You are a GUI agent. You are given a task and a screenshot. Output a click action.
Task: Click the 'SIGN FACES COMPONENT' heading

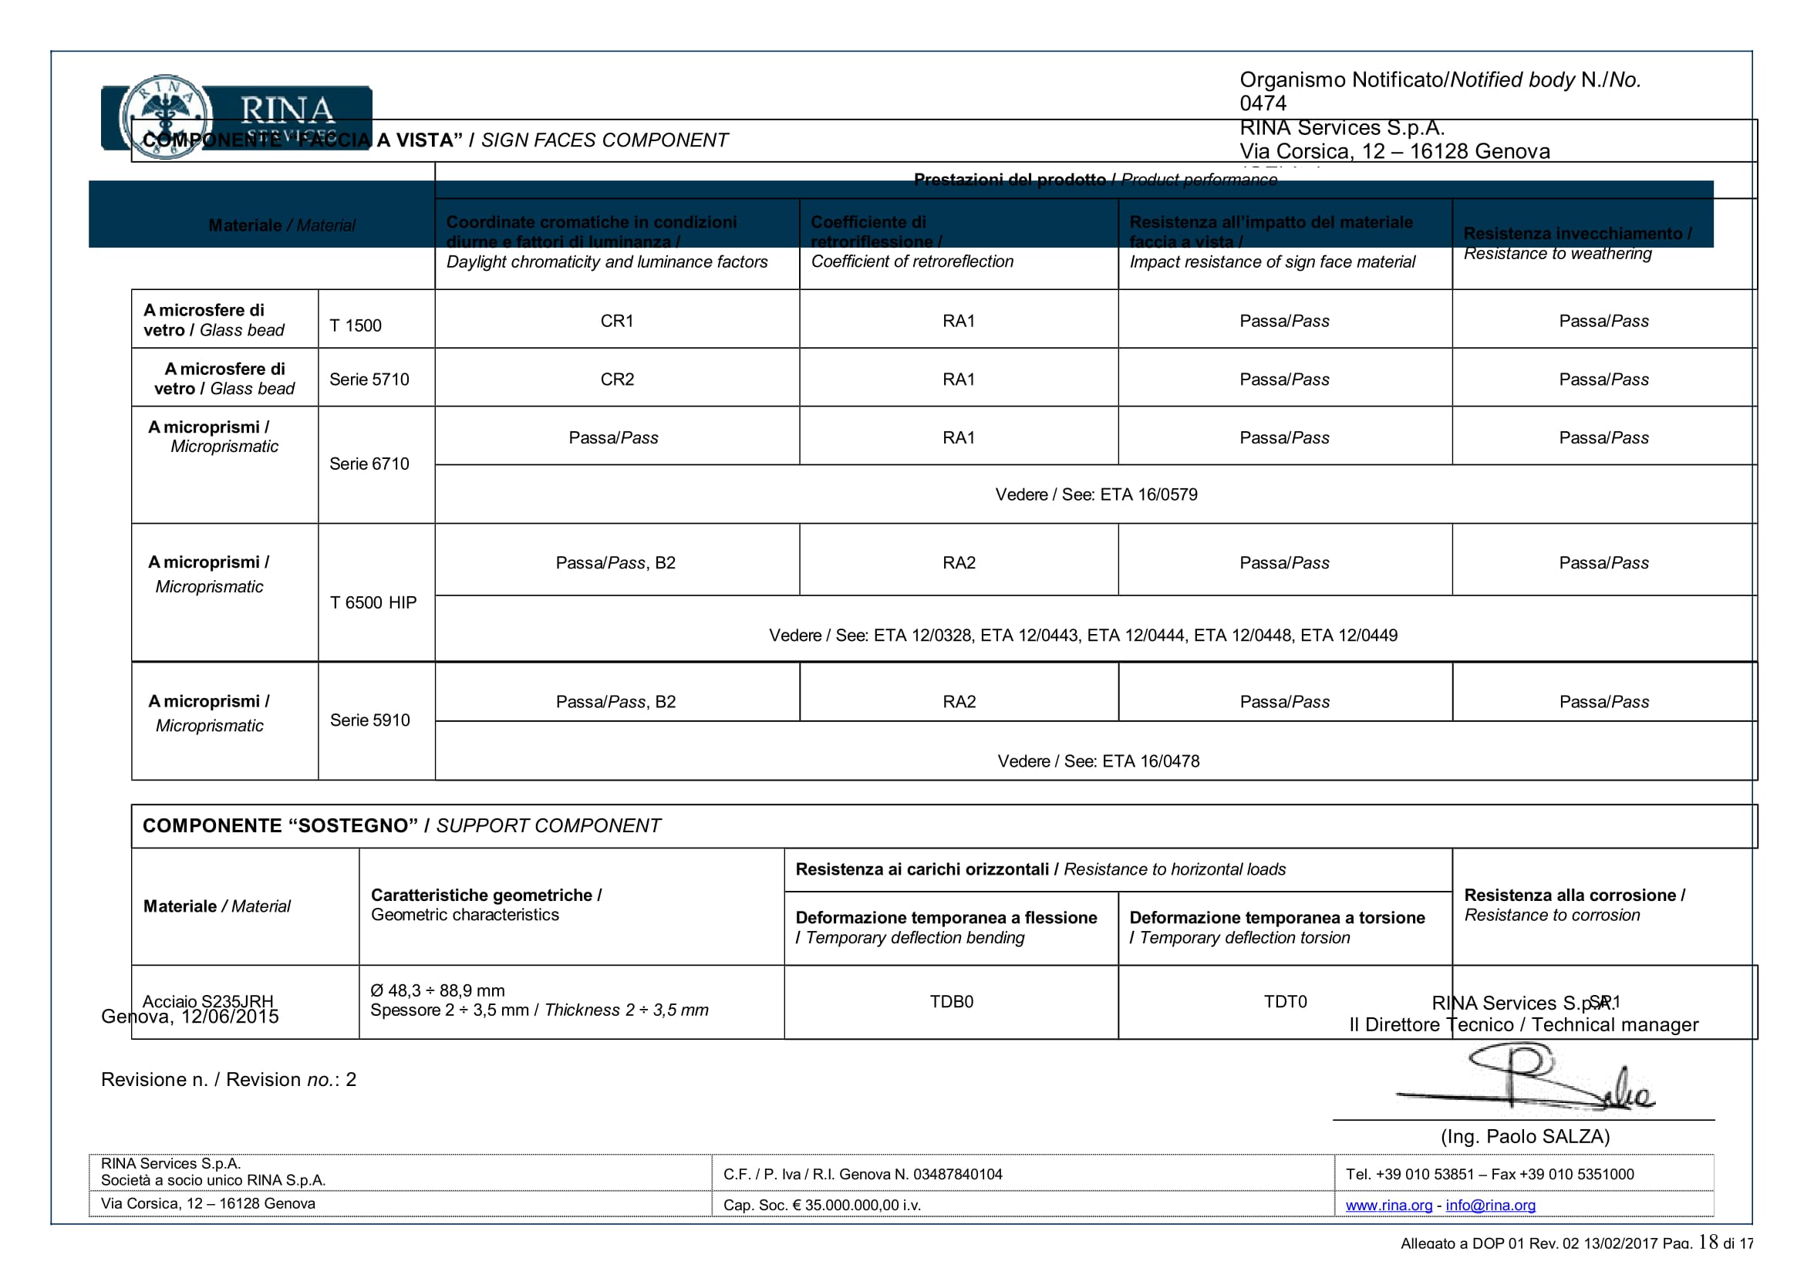pyautogui.click(x=604, y=140)
